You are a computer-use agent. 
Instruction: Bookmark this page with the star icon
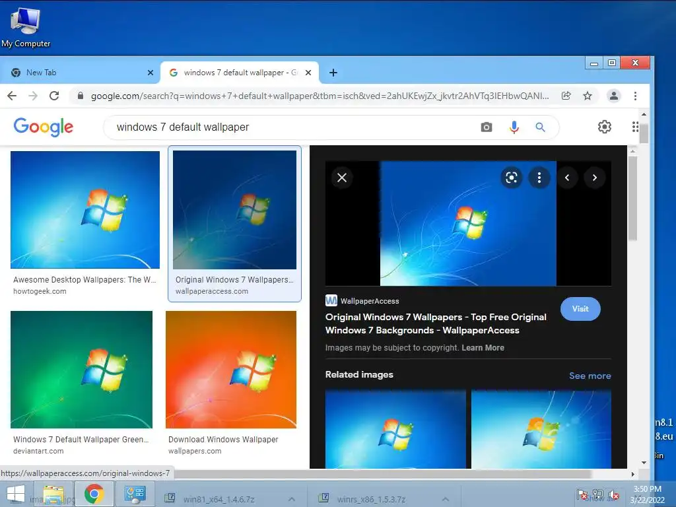click(587, 96)
